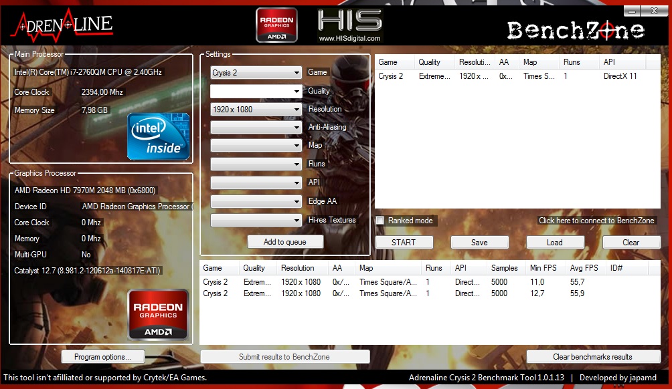Click AMD Radeon HD 7970M 2048 MB text
This screenshot has width=672, height=389.
85,190
